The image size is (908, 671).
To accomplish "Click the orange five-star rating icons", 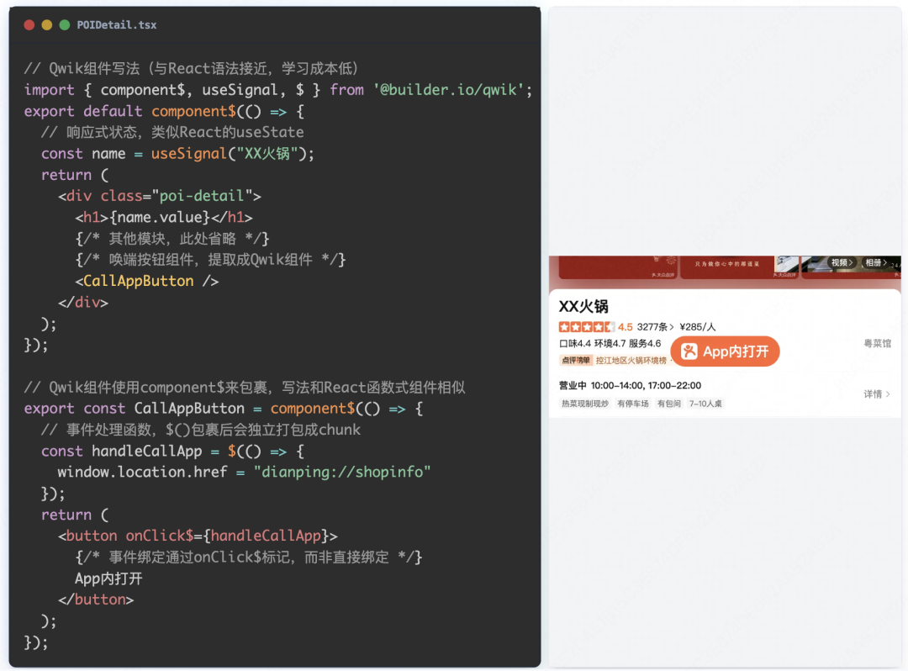I will [x=586, y=327].
